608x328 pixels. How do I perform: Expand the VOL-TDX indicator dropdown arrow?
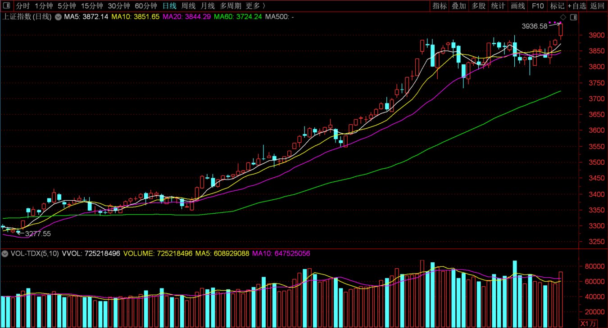[5, 254]
